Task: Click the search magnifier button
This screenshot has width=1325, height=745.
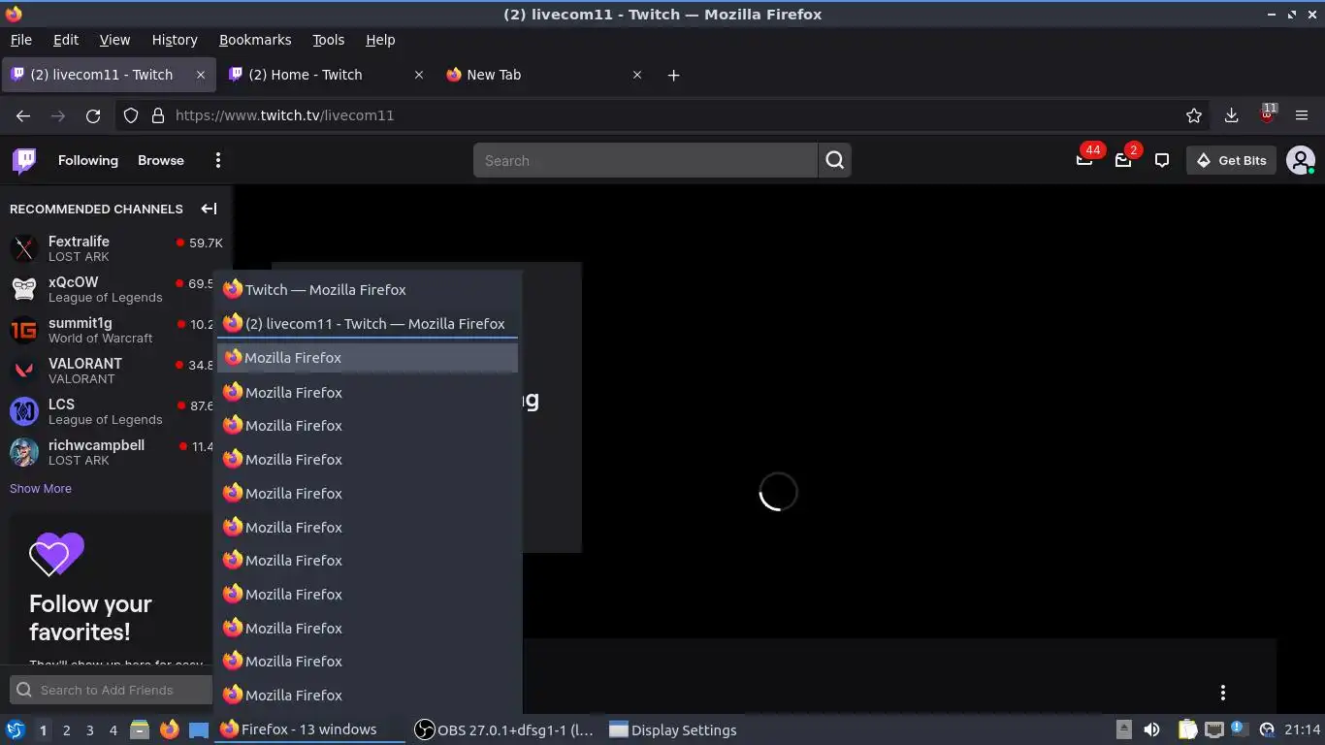Action: [834, 160]
